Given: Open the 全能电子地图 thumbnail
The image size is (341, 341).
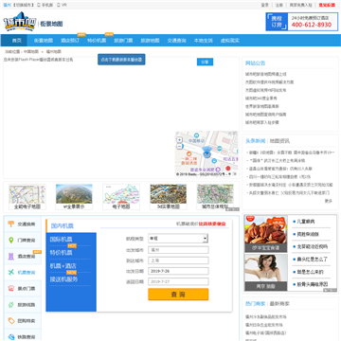Looking at the screenshot, I should (x=27, y=197).
